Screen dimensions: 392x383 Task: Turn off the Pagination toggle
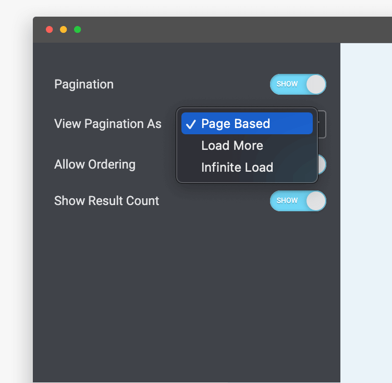tap(298, 84)
